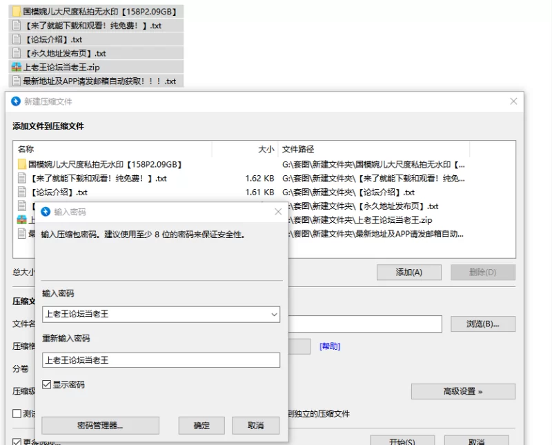Toggle the 测试 checkbox below compression level
552x445 pixels.
point(17,414)
